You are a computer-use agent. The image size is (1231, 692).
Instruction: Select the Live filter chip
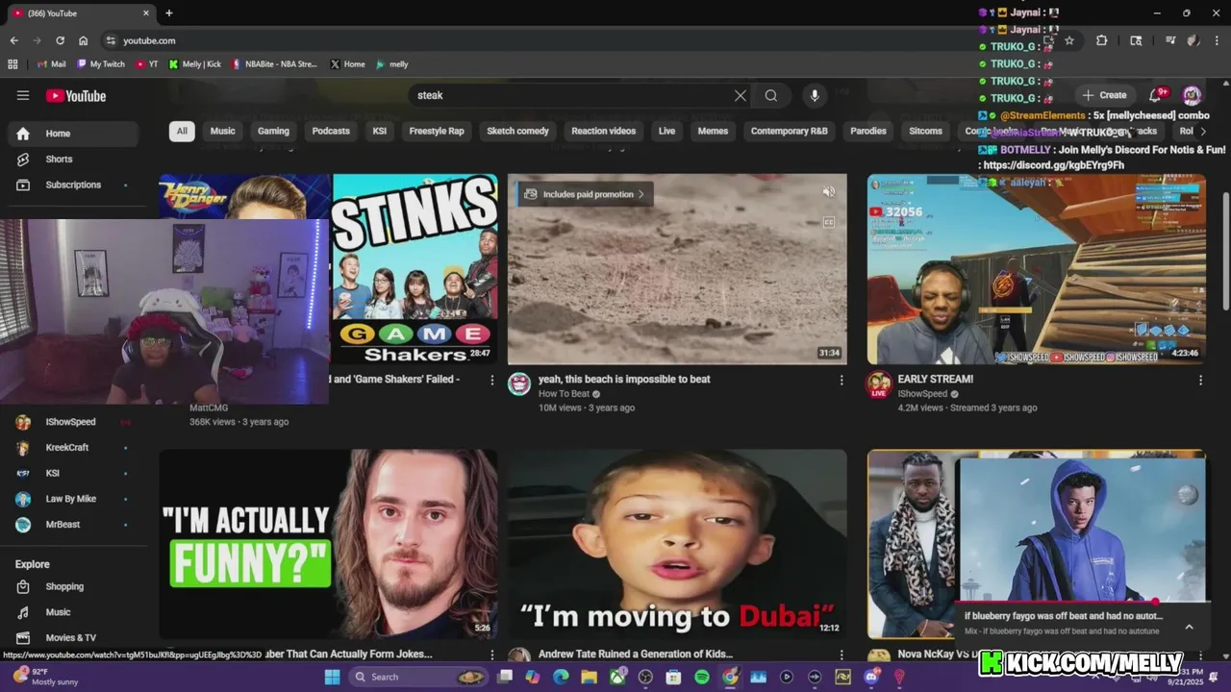tap(666, 131)
